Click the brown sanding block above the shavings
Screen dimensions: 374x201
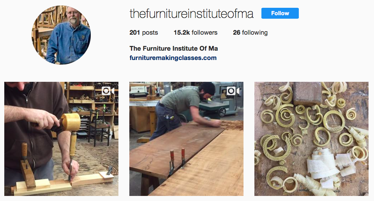pos(307,94)
